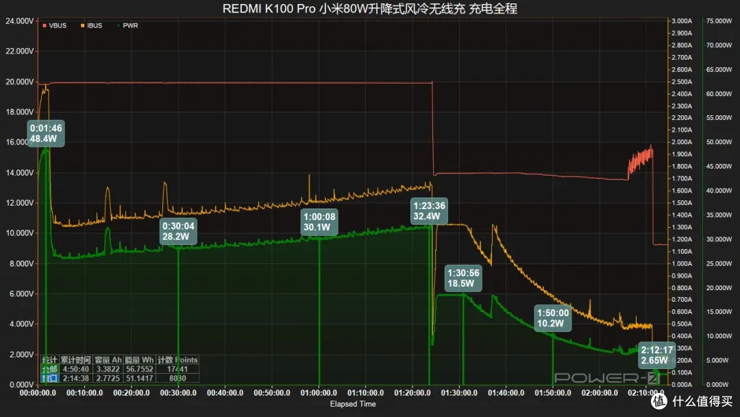Viewport: 740px width, 417px height.
Task: Click the 0.000V voltage axis label
Action: [x=21, y=384]
